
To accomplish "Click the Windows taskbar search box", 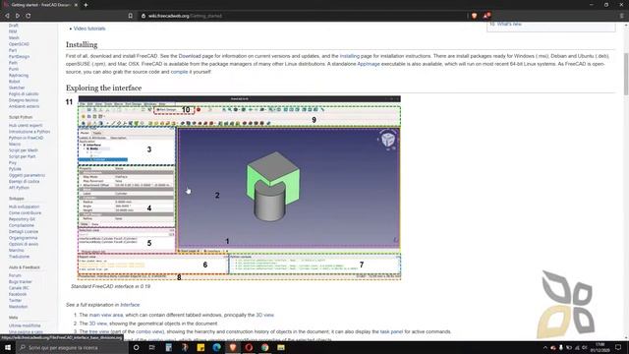I will pos(72,347).
